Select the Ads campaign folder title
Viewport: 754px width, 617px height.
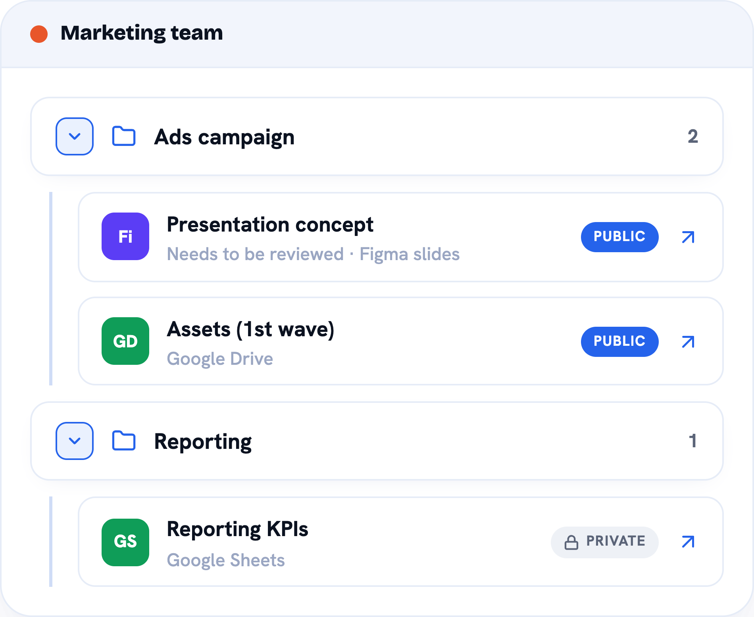[x=224, y=138]
